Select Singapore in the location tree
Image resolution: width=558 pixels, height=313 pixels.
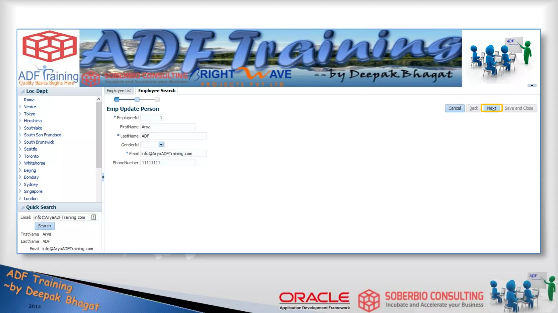(33, 191)
